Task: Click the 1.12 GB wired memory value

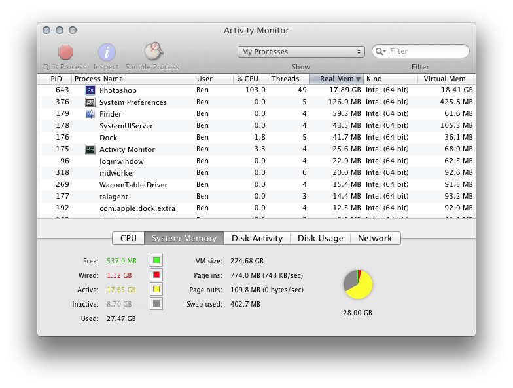Action: 119,275
